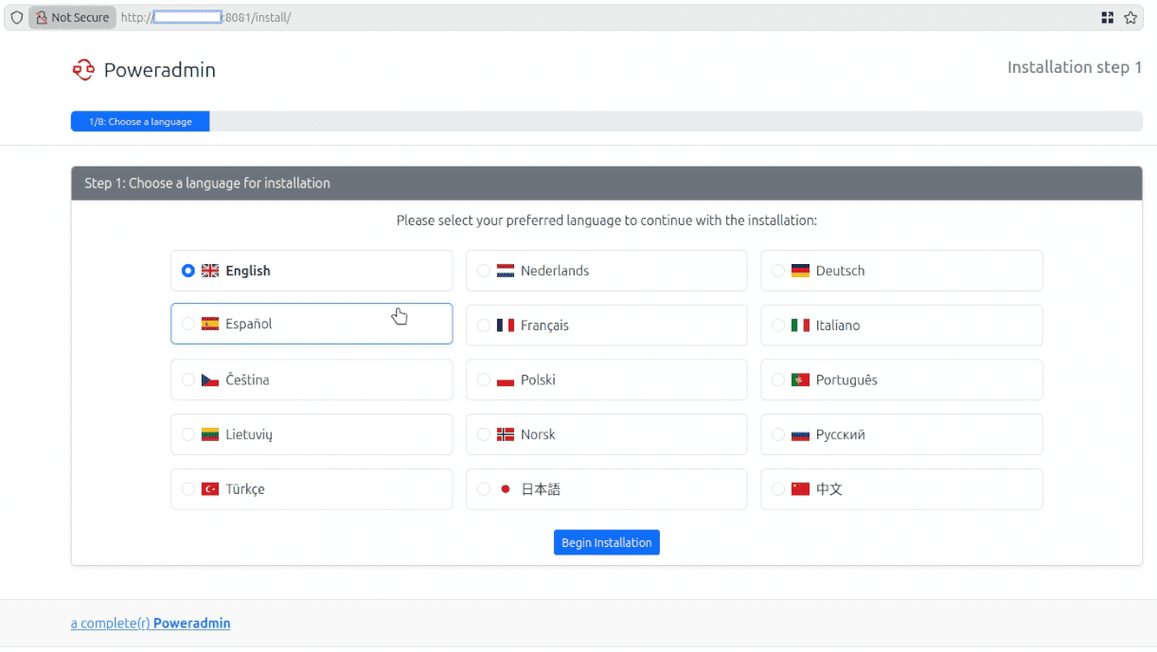Select the 中文 language option
This screenshot has height=652, width=1157.
[x=900, y=489]
